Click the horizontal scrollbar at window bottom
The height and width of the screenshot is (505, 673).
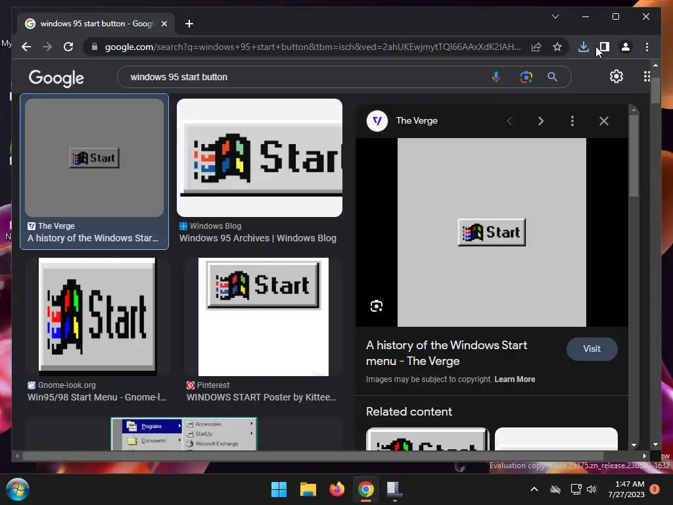[313, 456]
